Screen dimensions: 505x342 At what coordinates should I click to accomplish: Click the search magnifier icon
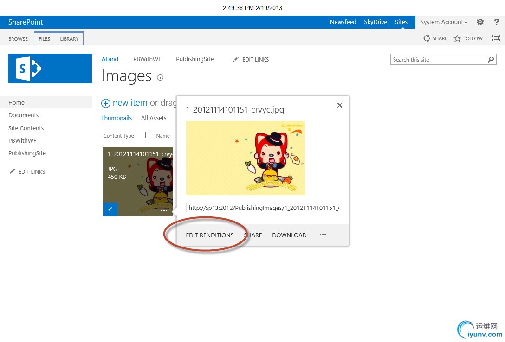point(491,59)
